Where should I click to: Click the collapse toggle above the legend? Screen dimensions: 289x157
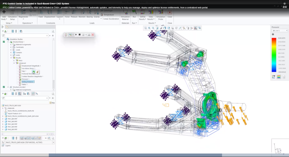tap(273, 34)
